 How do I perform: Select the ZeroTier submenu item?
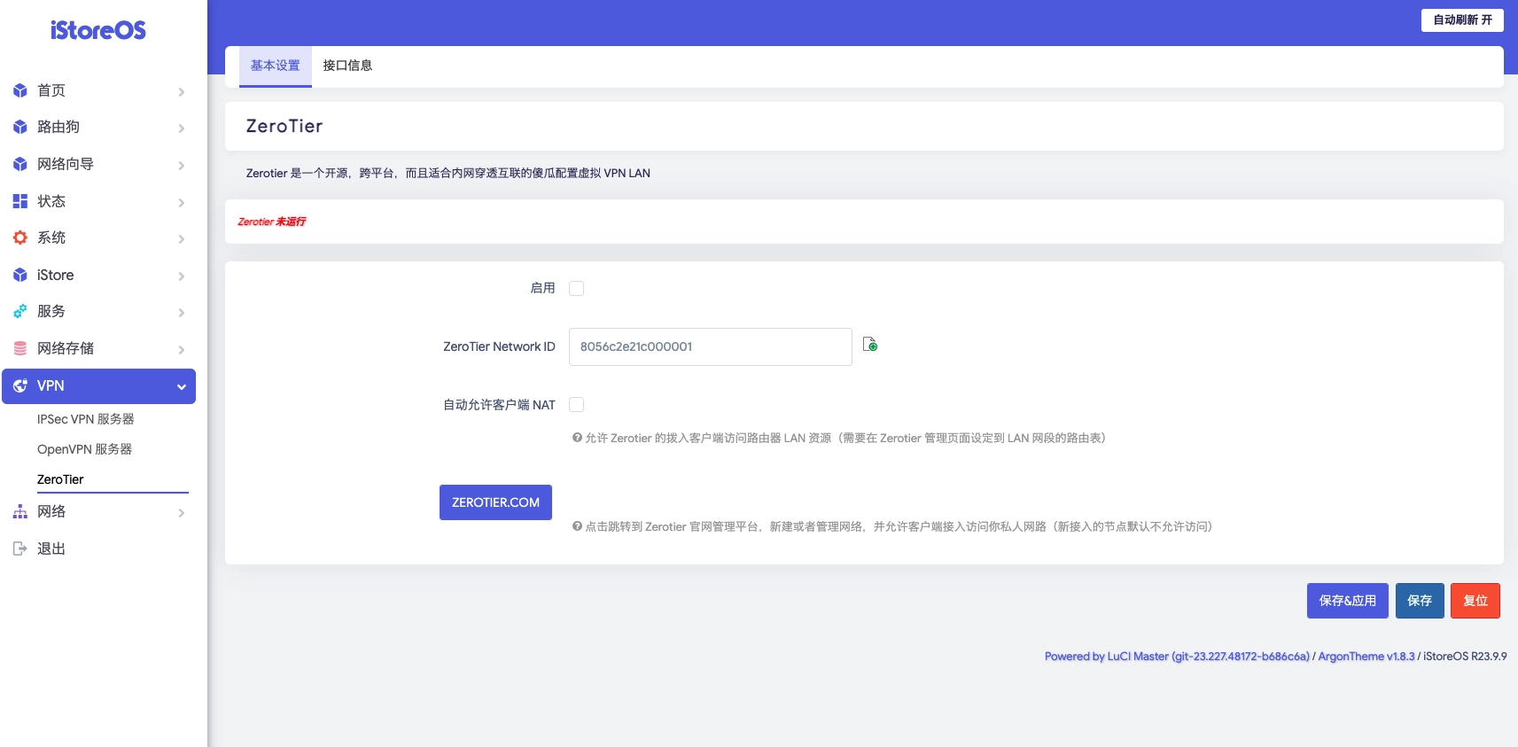pyautogui.click(x=60, y=479)
